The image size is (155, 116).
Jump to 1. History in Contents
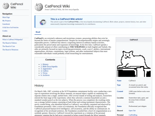click(x=44, y=64)
